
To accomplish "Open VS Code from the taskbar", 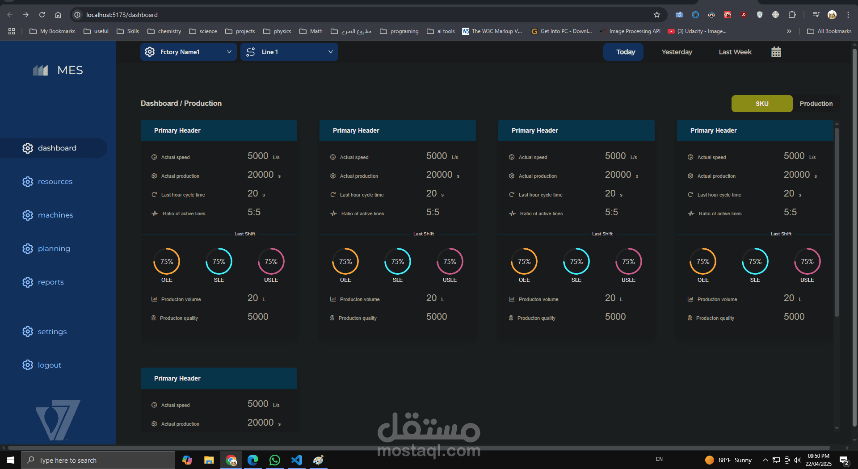I will pyautogui.click(x=297, y=460).
